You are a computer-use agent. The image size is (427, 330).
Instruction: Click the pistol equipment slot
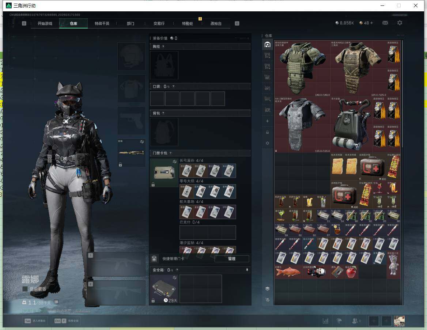click(x=131, y=121)
